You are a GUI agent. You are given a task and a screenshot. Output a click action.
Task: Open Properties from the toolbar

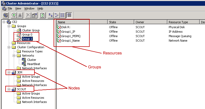34,15
